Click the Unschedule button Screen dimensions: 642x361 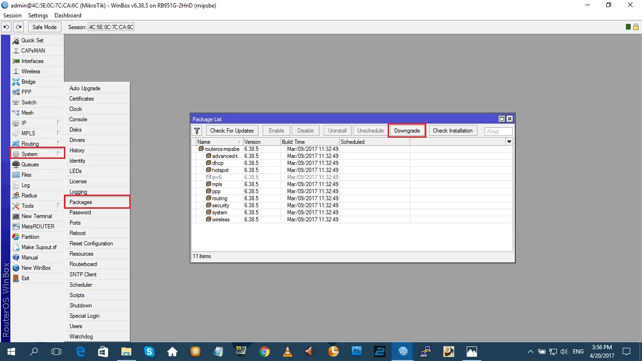point(370,131)
